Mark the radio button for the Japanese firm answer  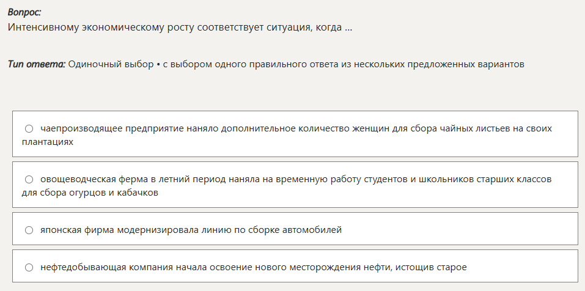pyautogui.click(x=29, y=230)
